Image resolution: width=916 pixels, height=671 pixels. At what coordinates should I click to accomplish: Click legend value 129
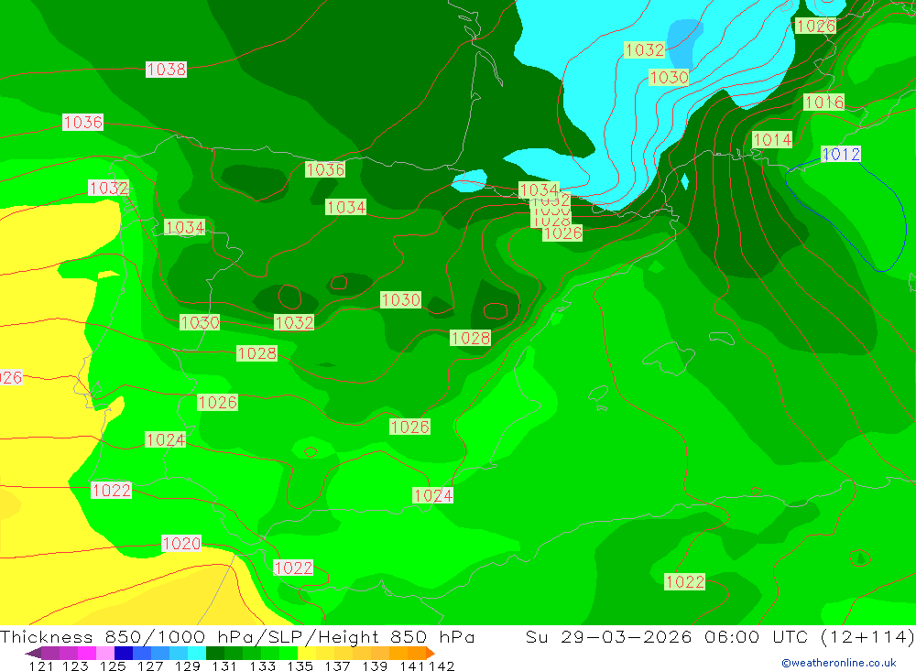click(x=188, y=666)
